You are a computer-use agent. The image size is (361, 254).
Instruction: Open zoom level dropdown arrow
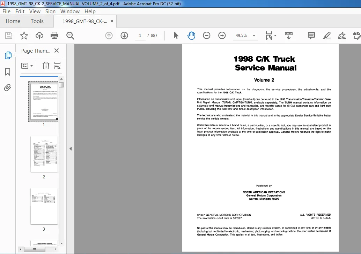254,36
